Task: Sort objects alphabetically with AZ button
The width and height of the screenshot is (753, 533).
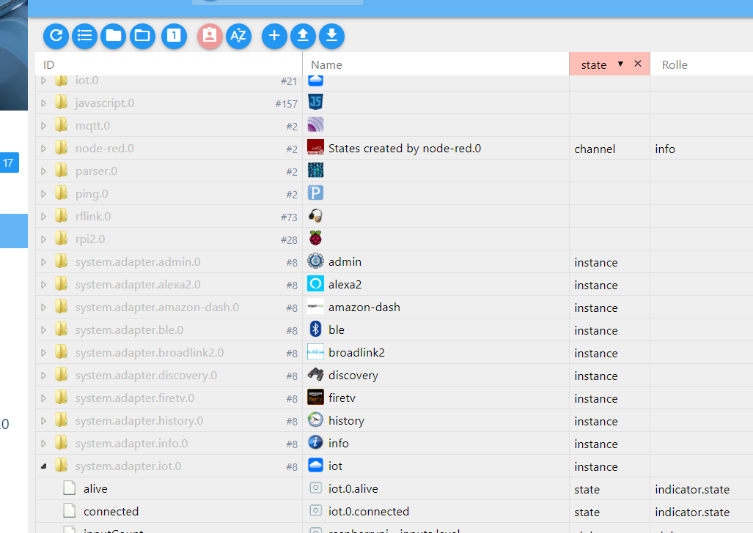Action: [x=239, y=35]
